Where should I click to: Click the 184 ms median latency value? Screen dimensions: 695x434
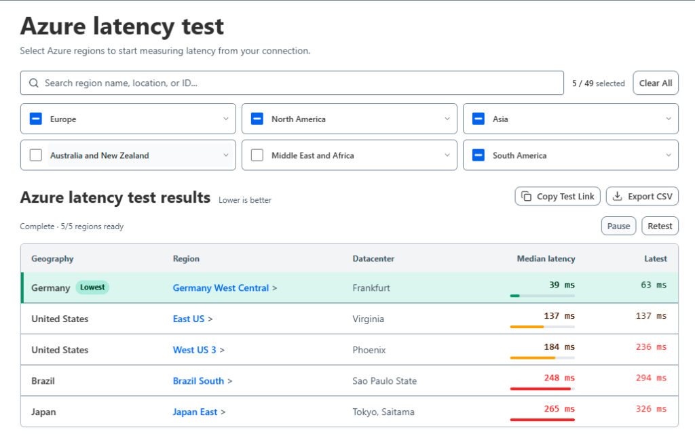[559, 347]
